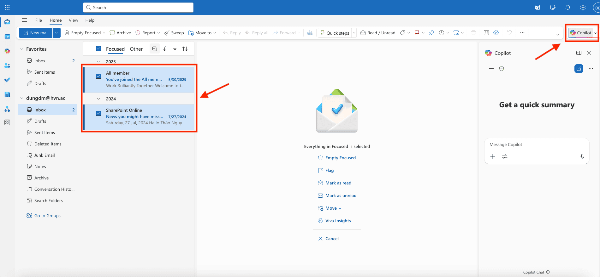Open Copilot pane more options ellipsis
This screenshot has height=277, width=600.
(591, 69)
